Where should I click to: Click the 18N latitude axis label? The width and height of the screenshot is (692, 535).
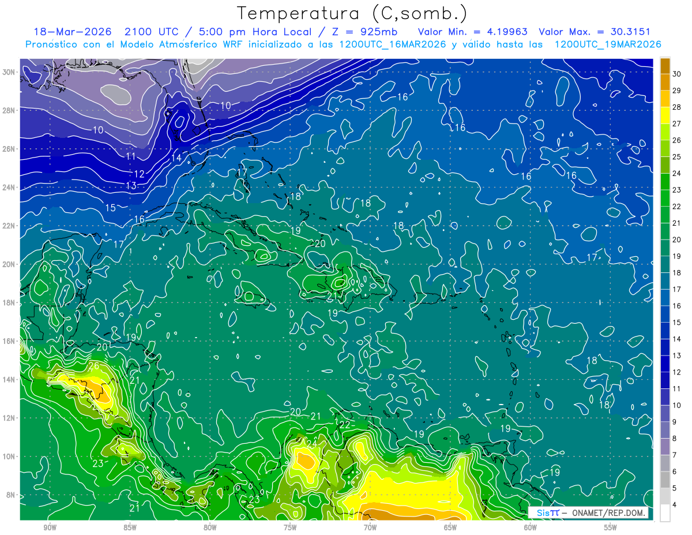tap(9, 302)
